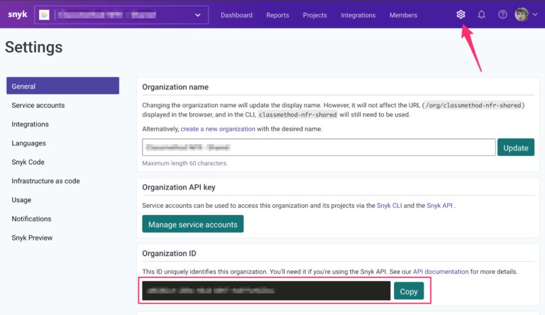The width and height of the screenshot is (545, 315).
Task: Expand the user account menu chevron
Action: point(535,15)
